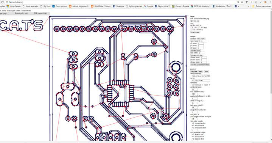This screenshot has width=272, height=143.
Task: Click the zjog (mm) field
Action: [202, 53]
